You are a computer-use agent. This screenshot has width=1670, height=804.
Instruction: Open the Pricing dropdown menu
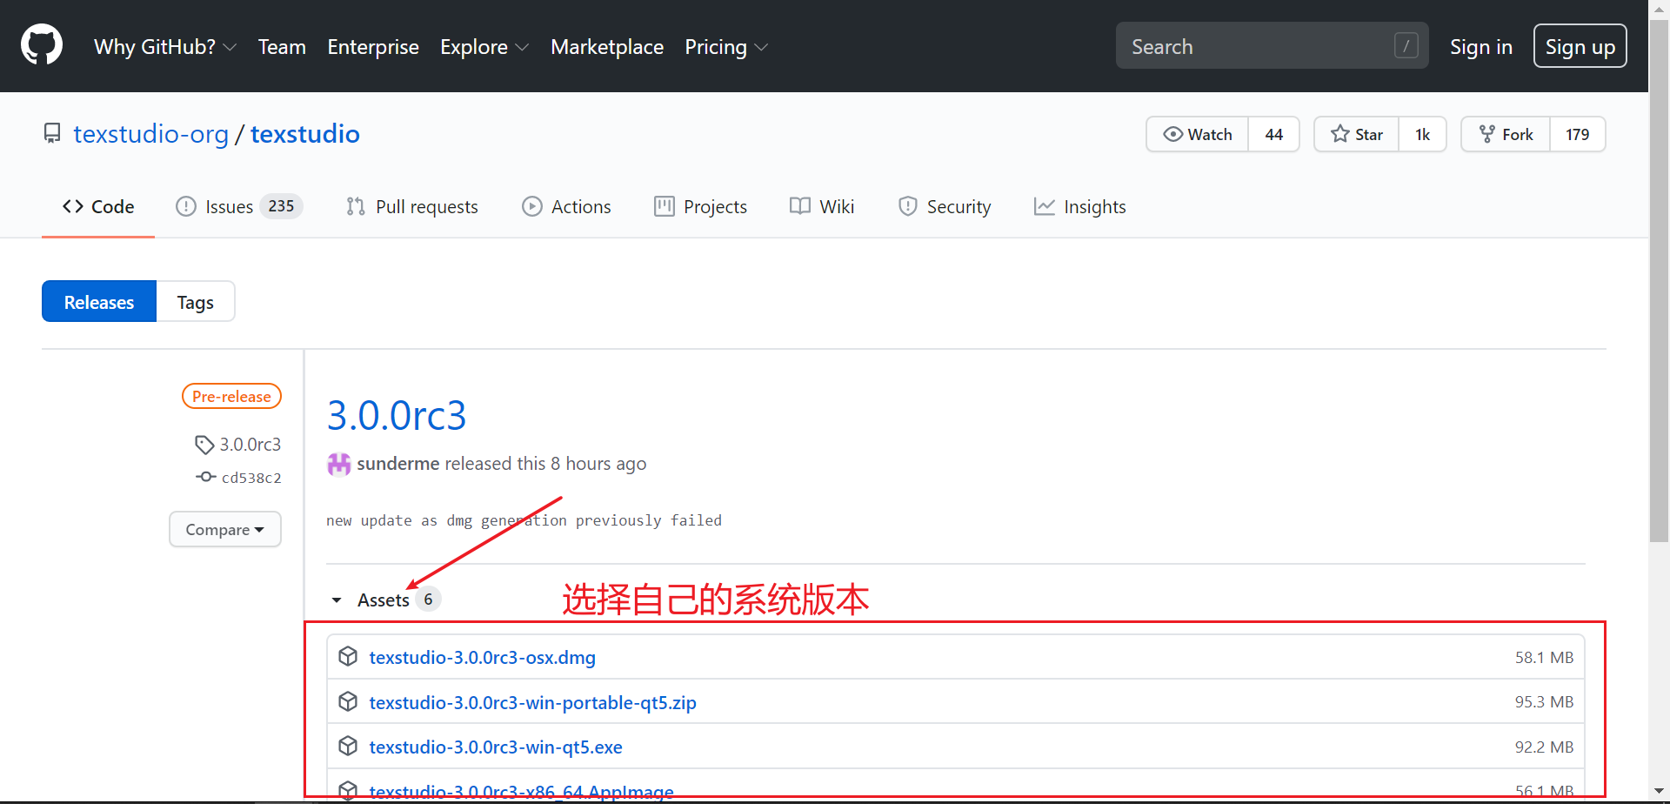click(726, 47)
